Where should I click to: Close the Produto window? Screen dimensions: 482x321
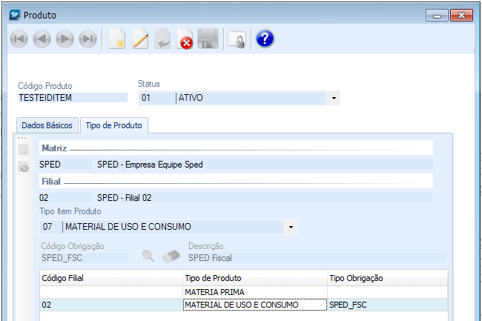[x=461, y=15]
